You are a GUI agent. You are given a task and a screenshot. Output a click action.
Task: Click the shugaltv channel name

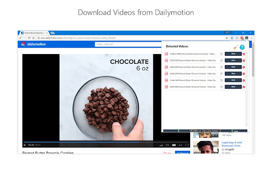pos(229,149)
